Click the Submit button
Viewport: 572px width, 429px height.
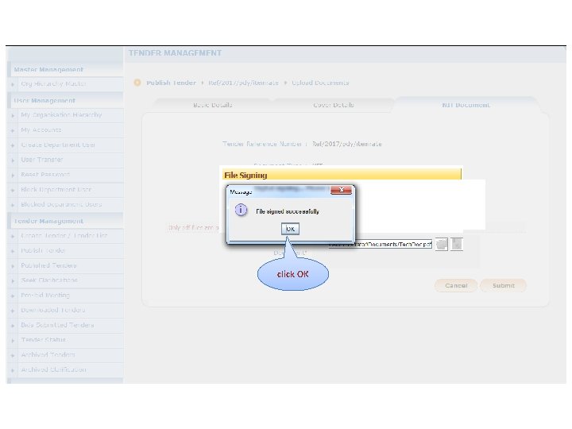[504, 285]
